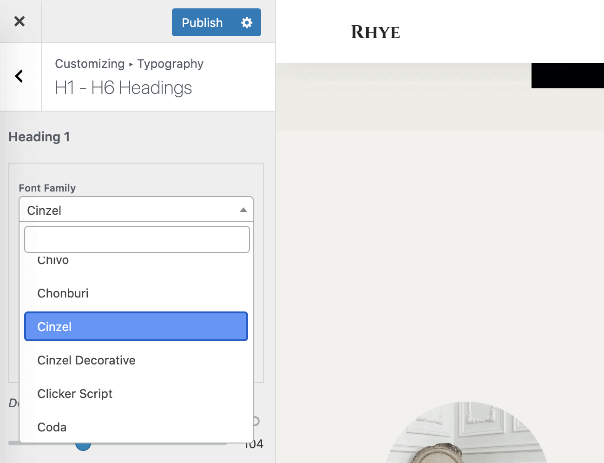
Task: Click the RHYE site logo
Action: 375,32
